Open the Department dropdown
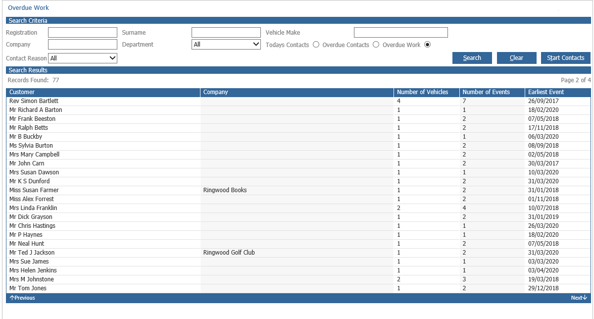 click(226, 44)
